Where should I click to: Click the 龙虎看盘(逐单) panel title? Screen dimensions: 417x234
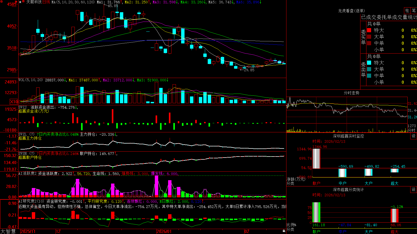pyautogui.click(x=351, y=11)
